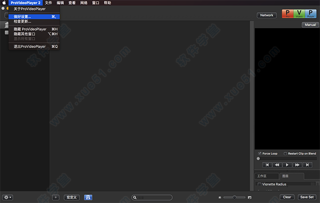Click the playback scrubber handle
The height and width of the screenshot is (203, 320).
click(x=258, y=159)
